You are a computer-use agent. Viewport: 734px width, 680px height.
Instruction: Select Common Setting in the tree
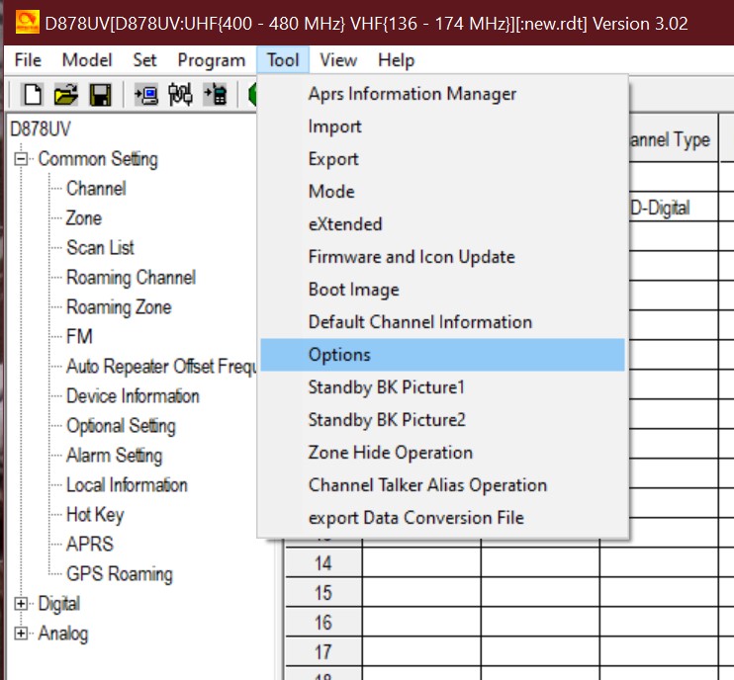coord(98,159)
